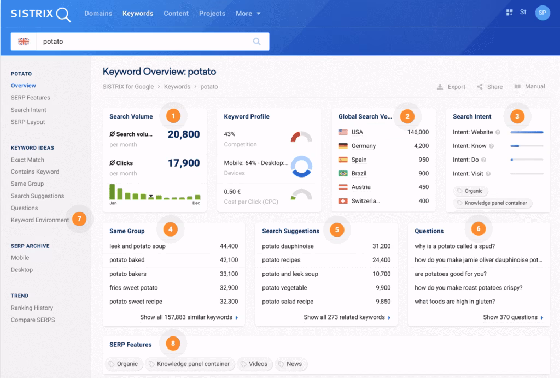
Task: Click the Videos SERP feature tag
Action: click(x=254, y=364)
